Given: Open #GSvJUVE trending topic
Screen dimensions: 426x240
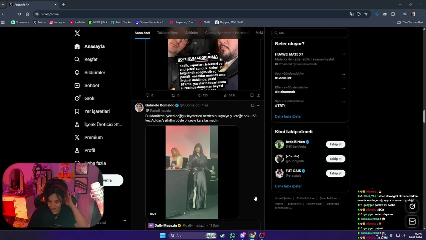Looking at the screenshot, I should pyautogui.click(x=283, y=78).
